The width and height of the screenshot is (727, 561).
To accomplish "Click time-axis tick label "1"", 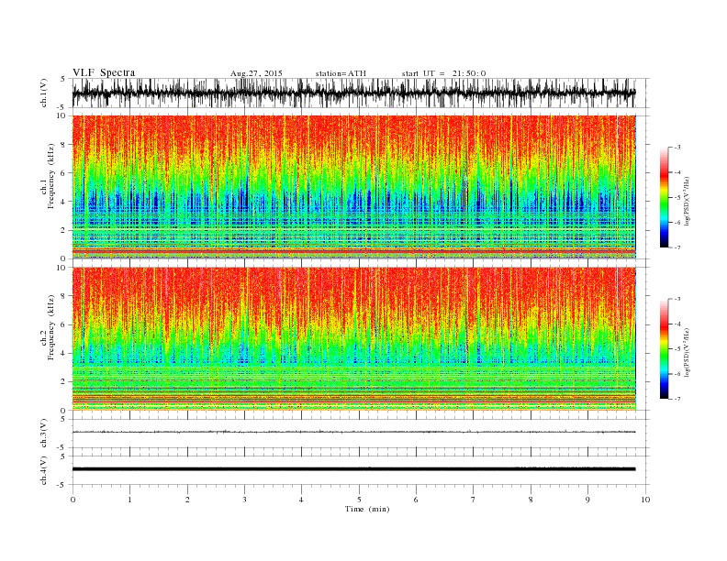I will coord(129,500).
